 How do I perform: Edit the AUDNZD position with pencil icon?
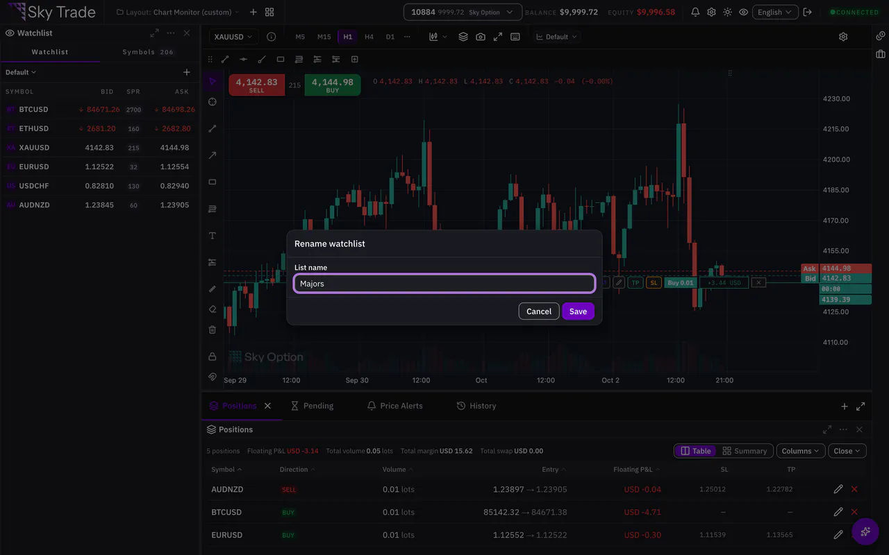(838, 489)
